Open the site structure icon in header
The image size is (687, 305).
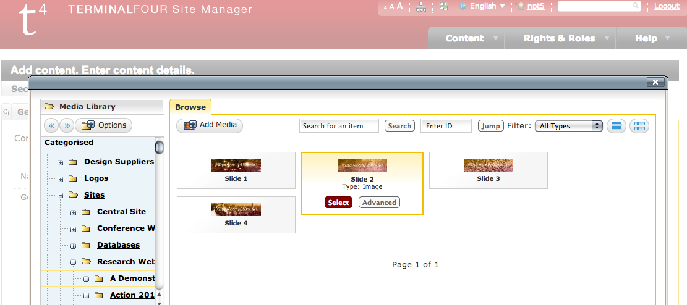point(421,6)
